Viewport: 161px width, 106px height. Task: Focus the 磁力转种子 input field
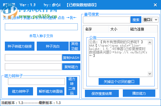(x=36, y=81)
